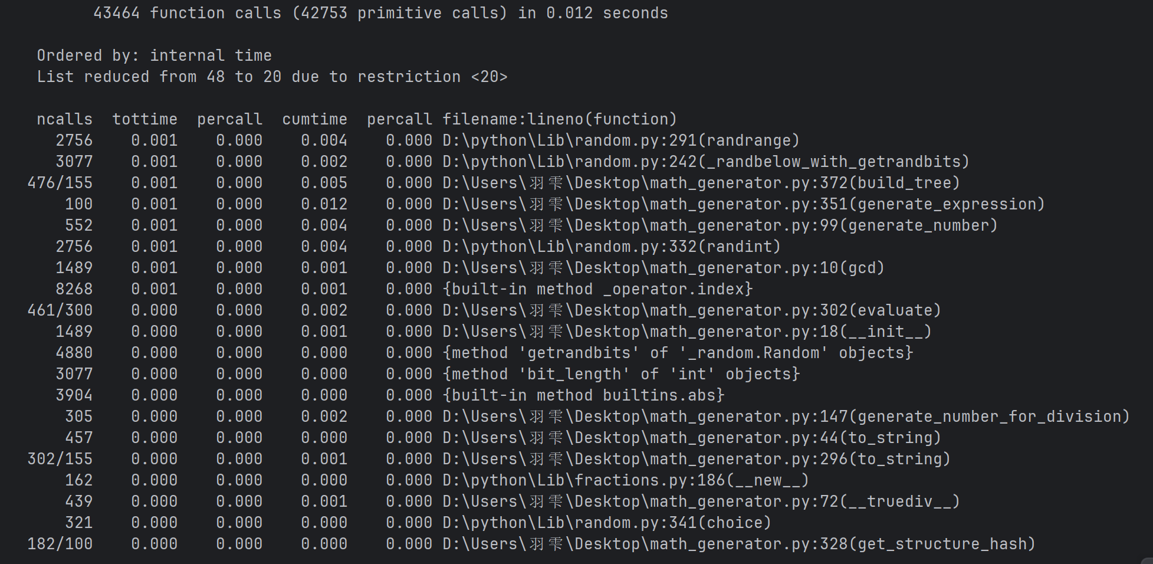Open math_generator.py:372 build_tree link
The width and height of the screenshot is (1153, 564).
coord(701,183)
